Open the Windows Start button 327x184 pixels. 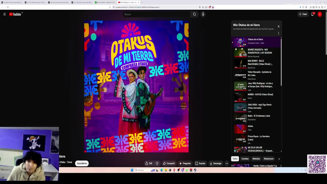click(x=132, y=170)
